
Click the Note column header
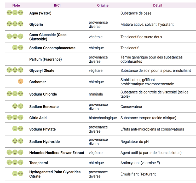point(16,5)
